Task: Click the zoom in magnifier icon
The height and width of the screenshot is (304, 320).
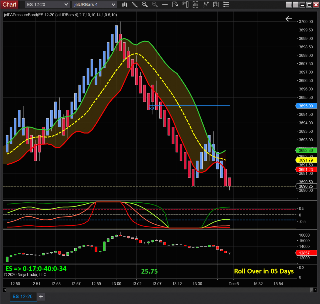Action: click(x=145, y=5)
